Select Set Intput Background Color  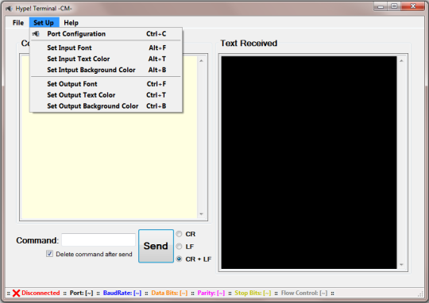(x=106, y=70)
